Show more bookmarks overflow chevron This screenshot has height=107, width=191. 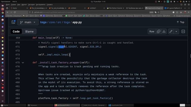[x=174, y=16]
